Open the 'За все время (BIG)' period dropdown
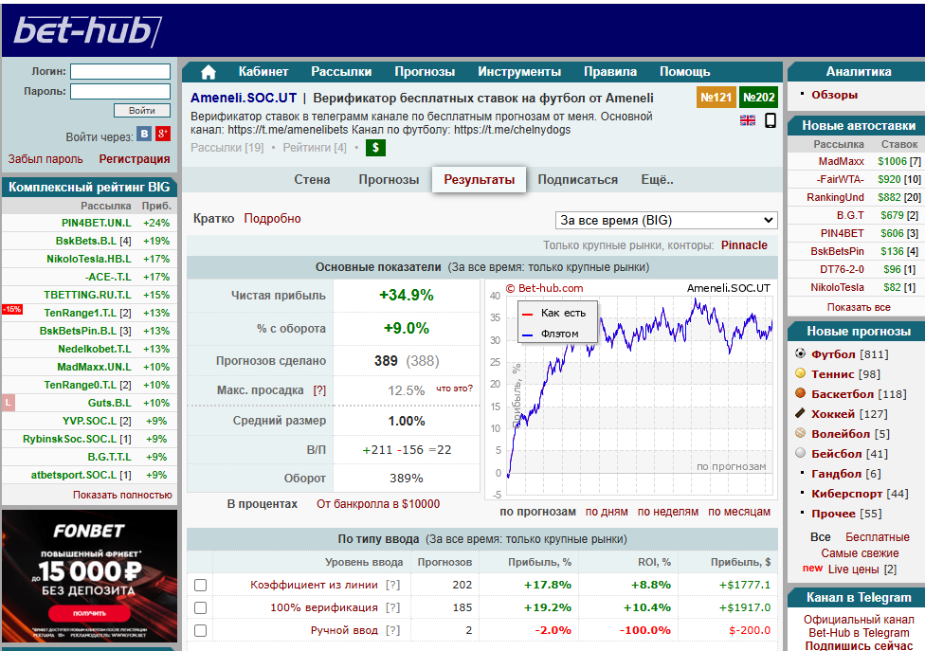925x651 pixels. point(666,220)
